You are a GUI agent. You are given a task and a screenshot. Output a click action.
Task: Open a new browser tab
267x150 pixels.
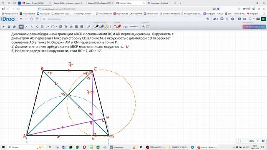tap(180, 3)
